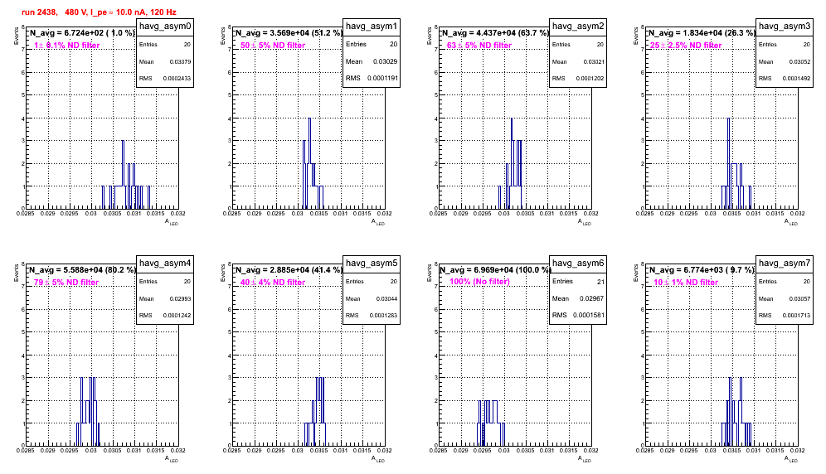This screenshot has height=474, width=826.
Task: Select the havg_asym4 stats box title
Action: pos(165,264)
